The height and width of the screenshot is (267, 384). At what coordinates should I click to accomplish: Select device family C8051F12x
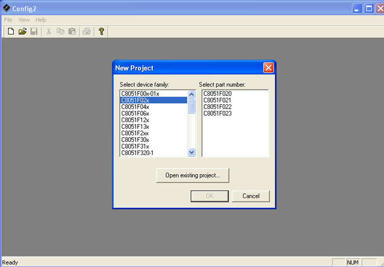pos(154,120)
